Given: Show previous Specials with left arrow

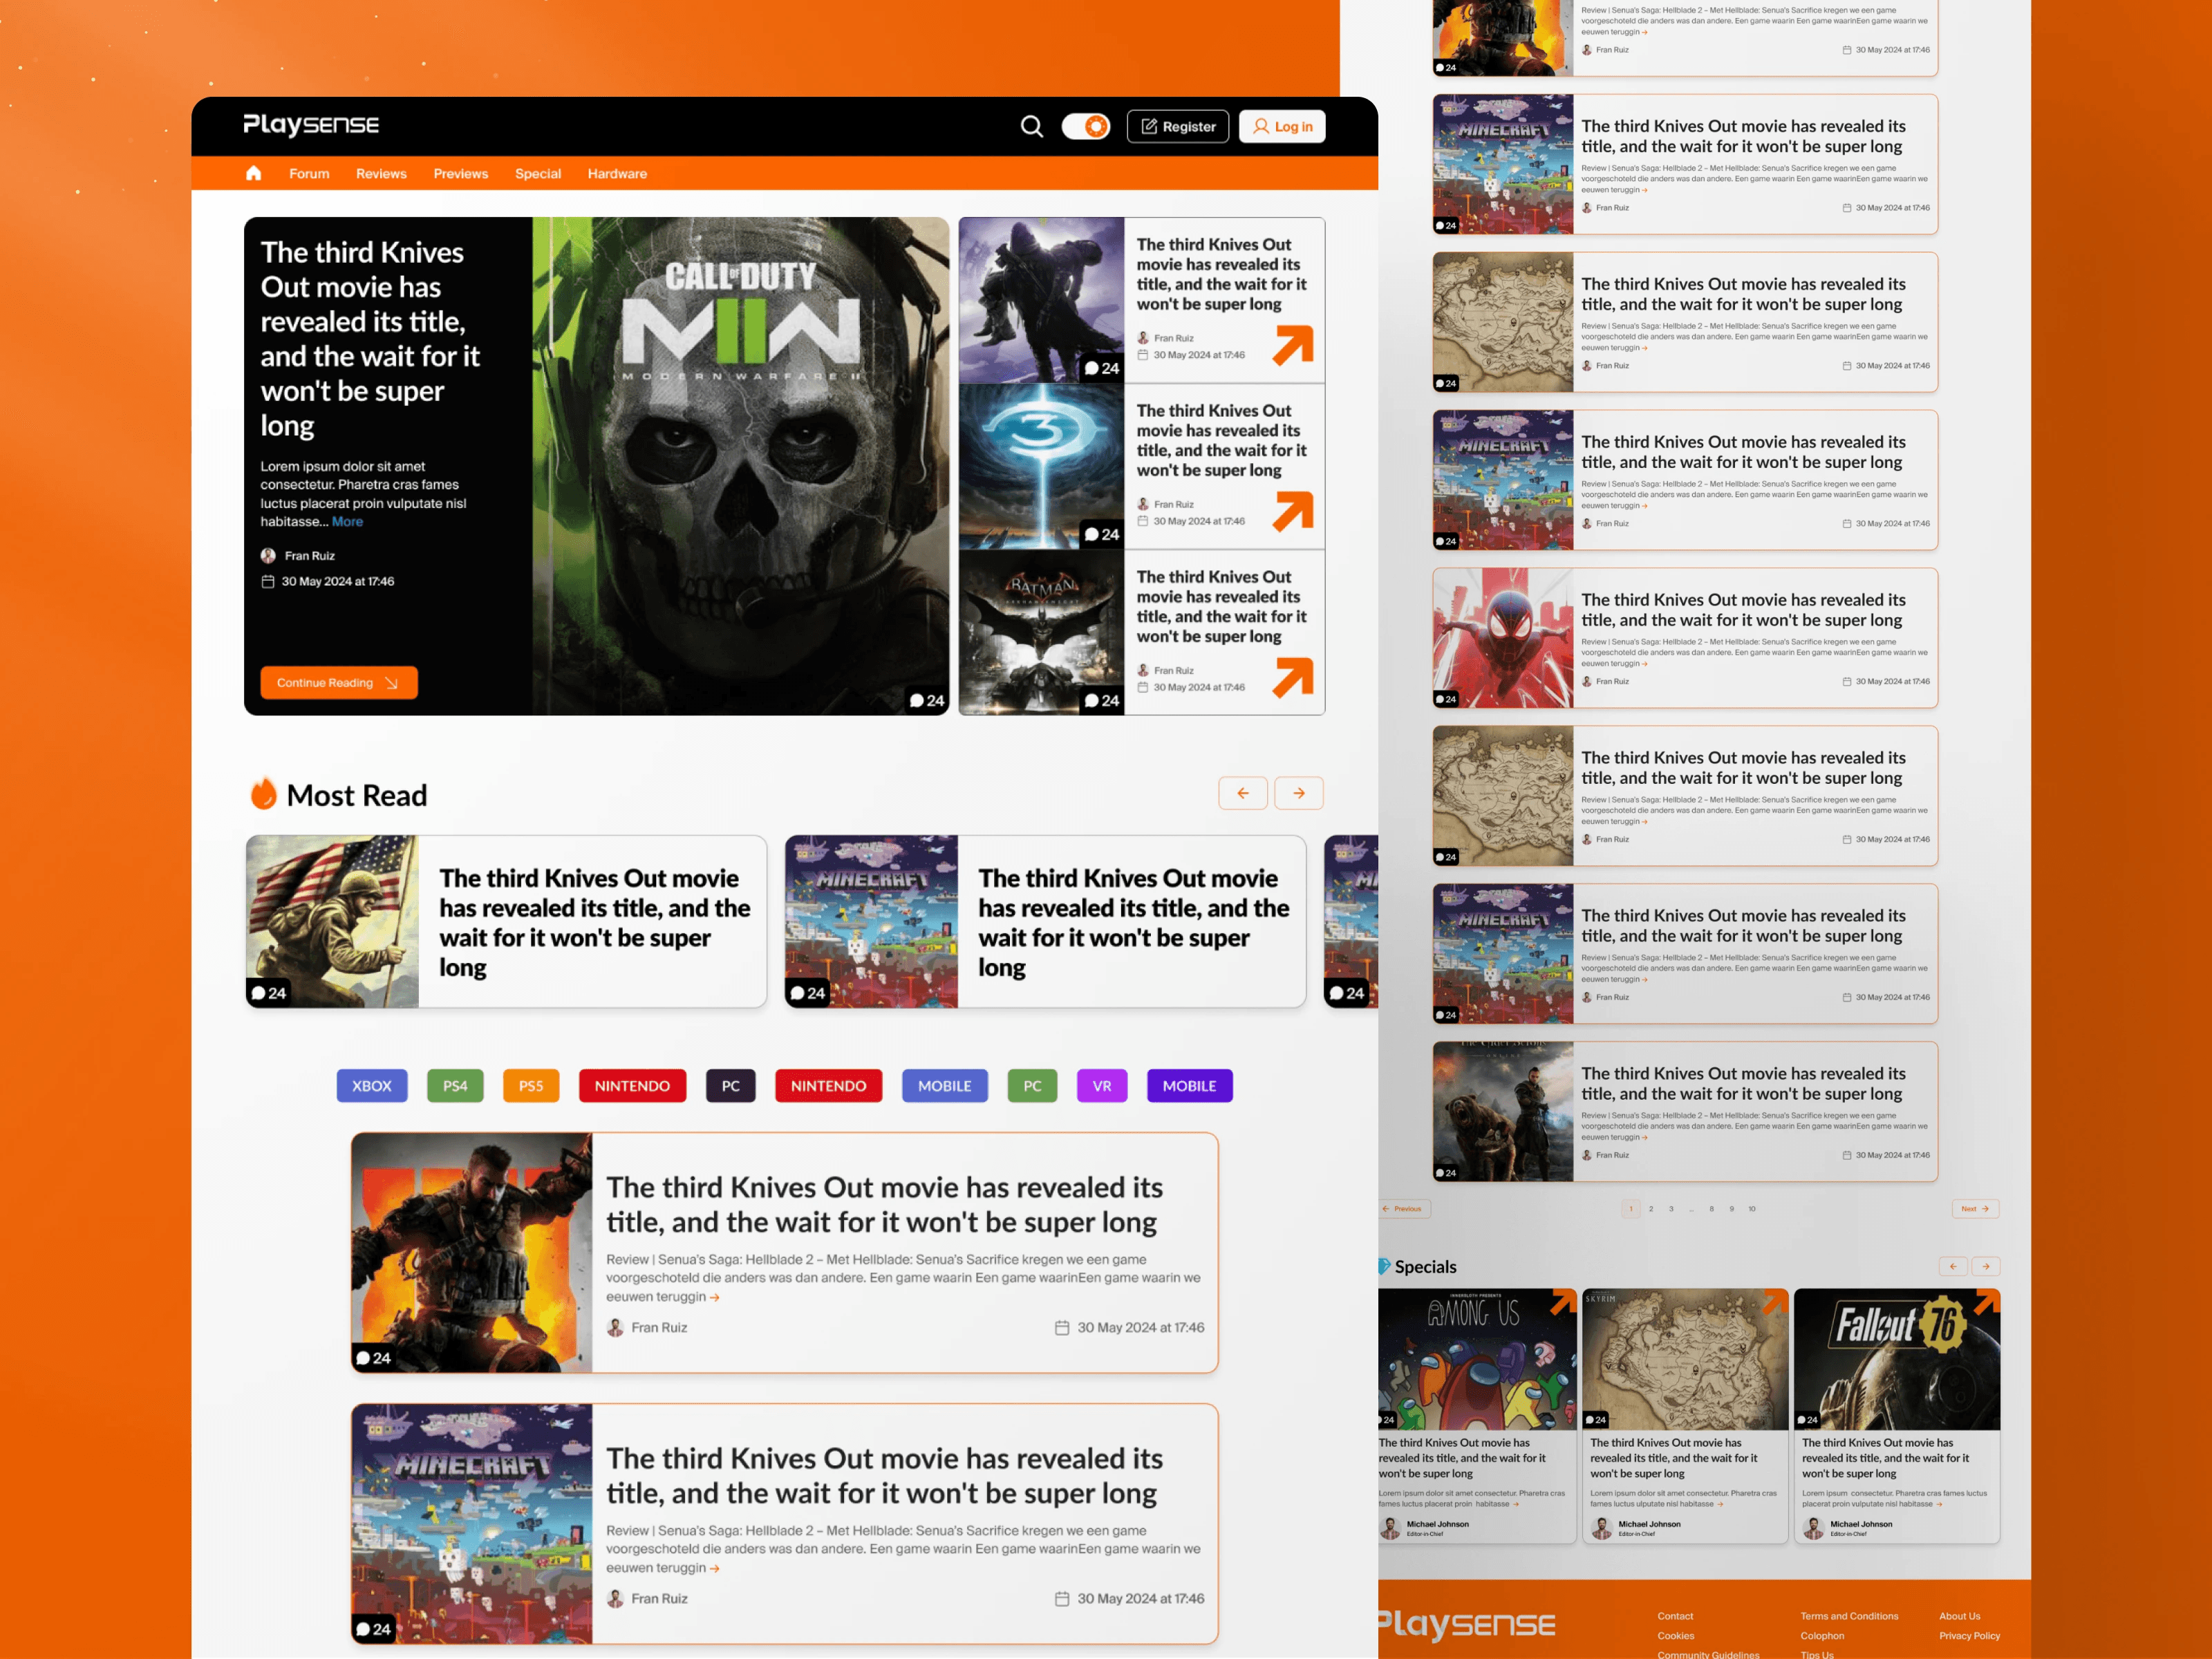Looking at the screenshot, I should 1953,1267.
